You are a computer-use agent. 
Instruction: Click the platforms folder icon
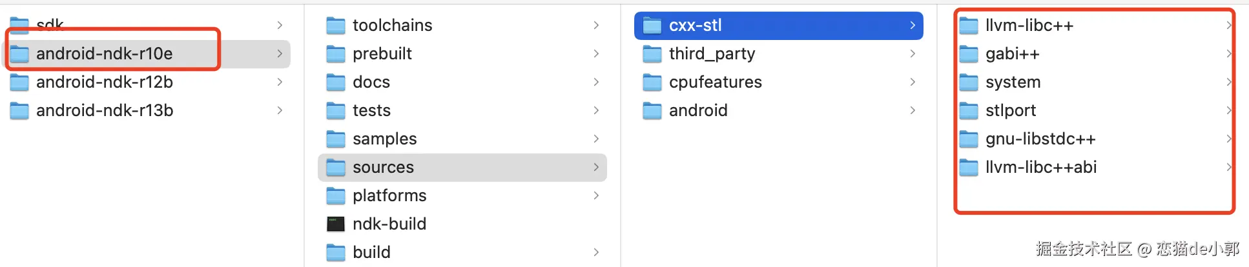(x=336, y=195)
